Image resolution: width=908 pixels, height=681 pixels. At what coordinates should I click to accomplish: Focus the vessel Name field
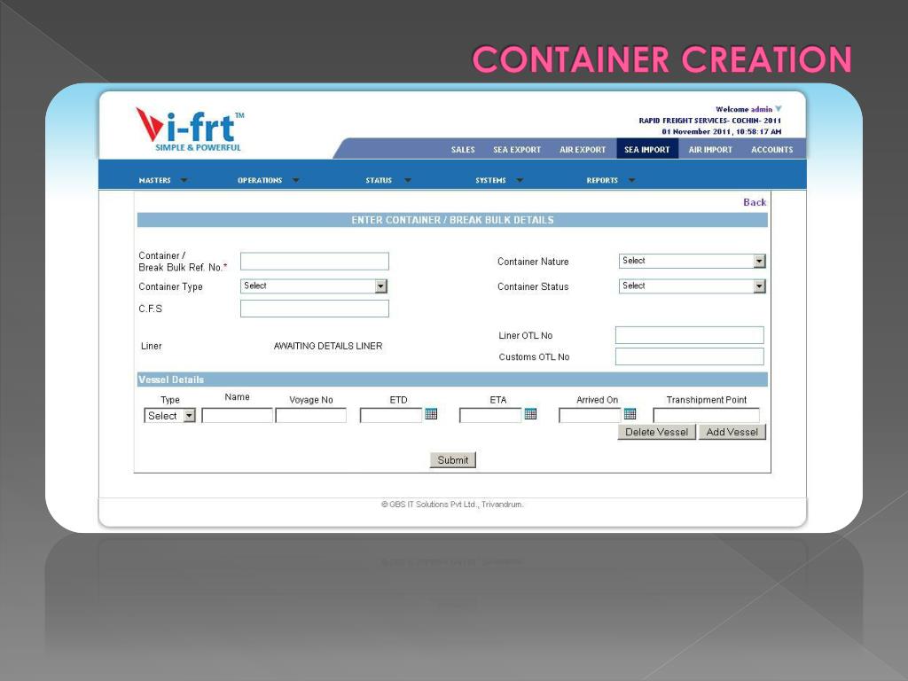(x=237, y=415)
